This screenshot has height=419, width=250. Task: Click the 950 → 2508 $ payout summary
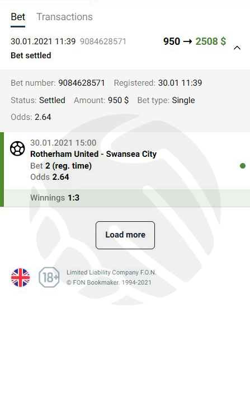[195, 41]
